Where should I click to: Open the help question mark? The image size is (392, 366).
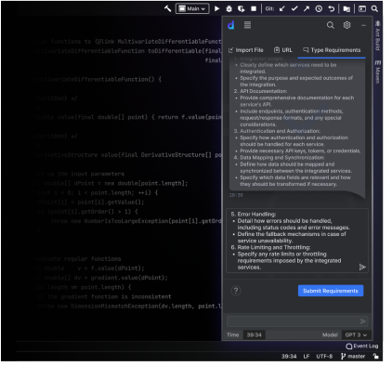[236, 291]
